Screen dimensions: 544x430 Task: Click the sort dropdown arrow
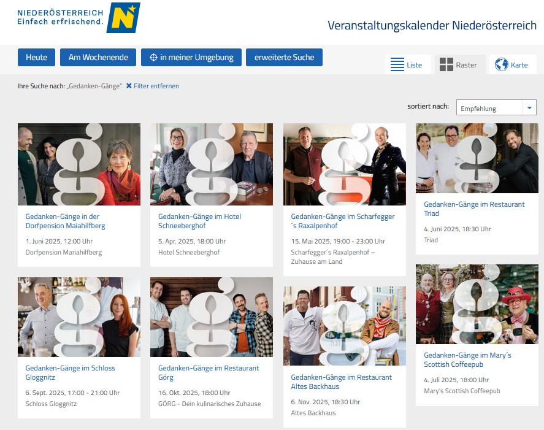pyautogui.click(x=529, y=107)
